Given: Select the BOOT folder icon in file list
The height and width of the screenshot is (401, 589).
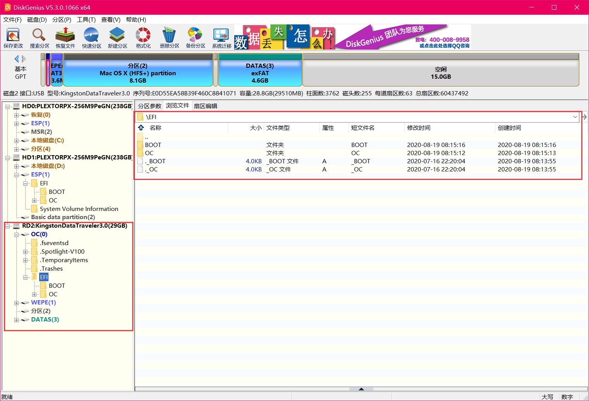Looking at the screenshot, I should click(140, 145).
